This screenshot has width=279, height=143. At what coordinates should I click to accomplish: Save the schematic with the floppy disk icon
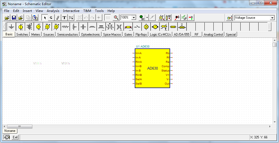[x=14, y=18]
